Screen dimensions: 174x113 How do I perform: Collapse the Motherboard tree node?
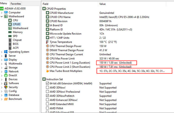(2, 16)
